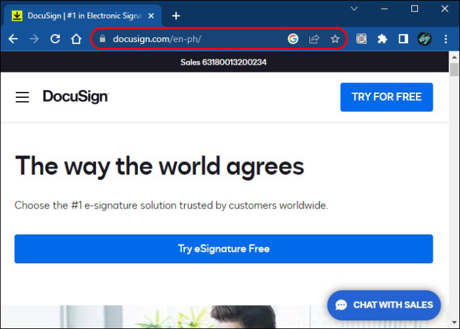This screenshot has width=460, height=329.
Task: Reload the DocuSign page
Action: (x=55, y=39)
